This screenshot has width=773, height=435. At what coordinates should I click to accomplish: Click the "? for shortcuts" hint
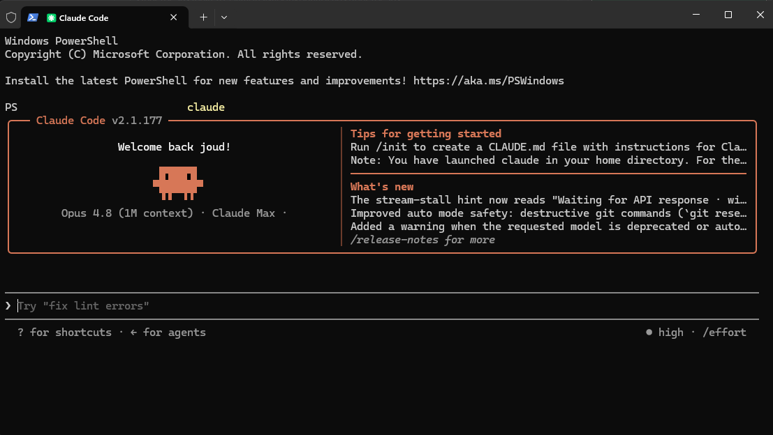[x=64, y=332]
